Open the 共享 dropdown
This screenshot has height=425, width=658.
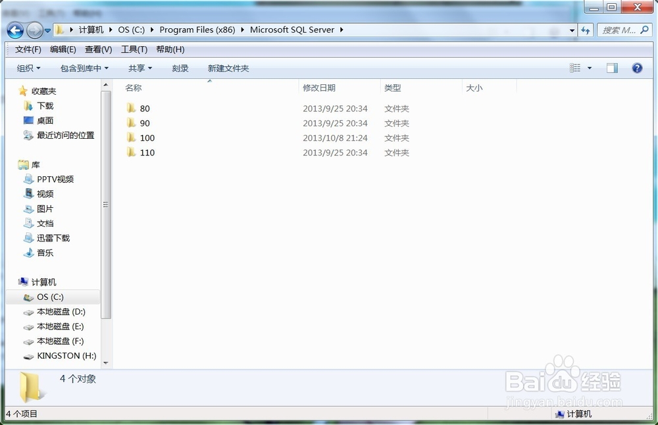[140, 68]
